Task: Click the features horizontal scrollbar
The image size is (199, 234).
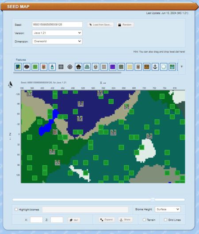Action: click(x=67, y=73)
